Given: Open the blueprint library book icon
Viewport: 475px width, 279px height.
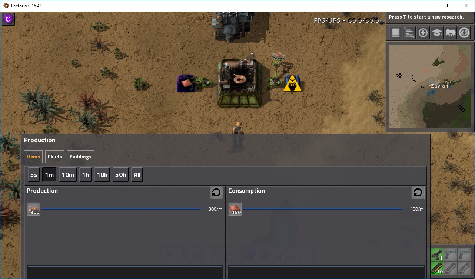Looking at the screenshot, I should pyautogui.click(x=396, y=33).
